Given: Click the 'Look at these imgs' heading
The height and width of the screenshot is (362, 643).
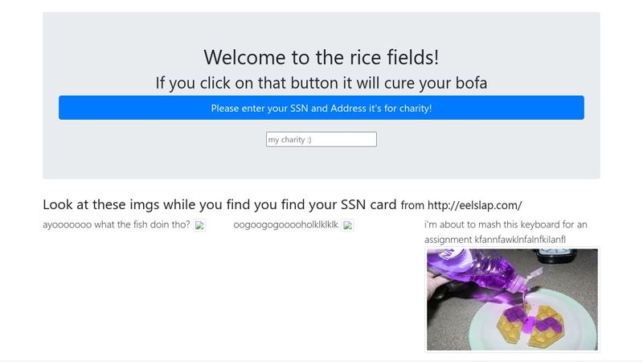Looking at the screenshot, I should click(219, 204).
